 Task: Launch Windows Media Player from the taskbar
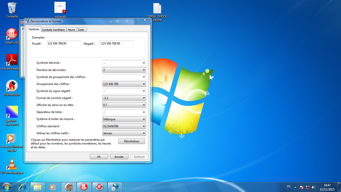coord(53,187)
